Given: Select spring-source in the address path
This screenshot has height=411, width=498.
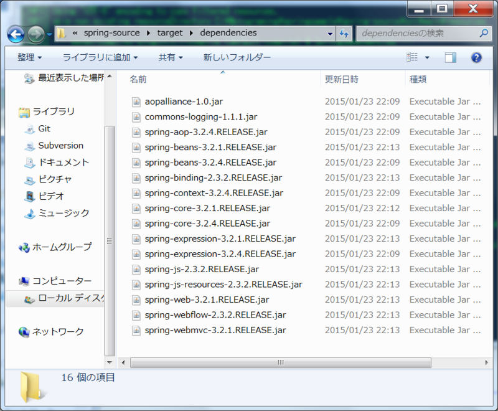Looking at the screenshot, I should click(112, 33).
